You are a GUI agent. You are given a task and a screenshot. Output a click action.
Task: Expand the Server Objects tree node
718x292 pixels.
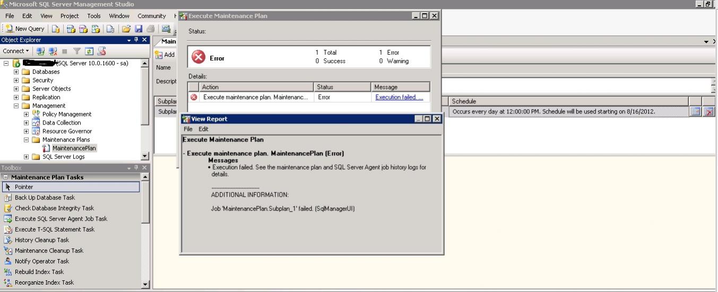coord(16,89)
